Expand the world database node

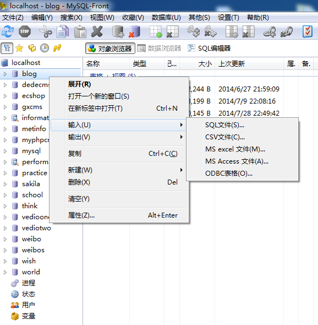click(5, 272)
